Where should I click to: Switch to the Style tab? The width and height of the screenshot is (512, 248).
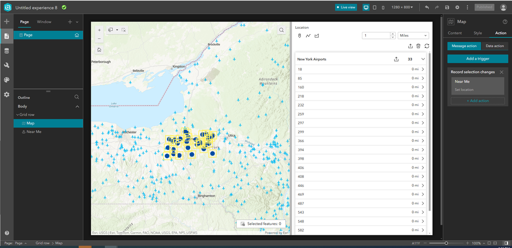(477, 33)
